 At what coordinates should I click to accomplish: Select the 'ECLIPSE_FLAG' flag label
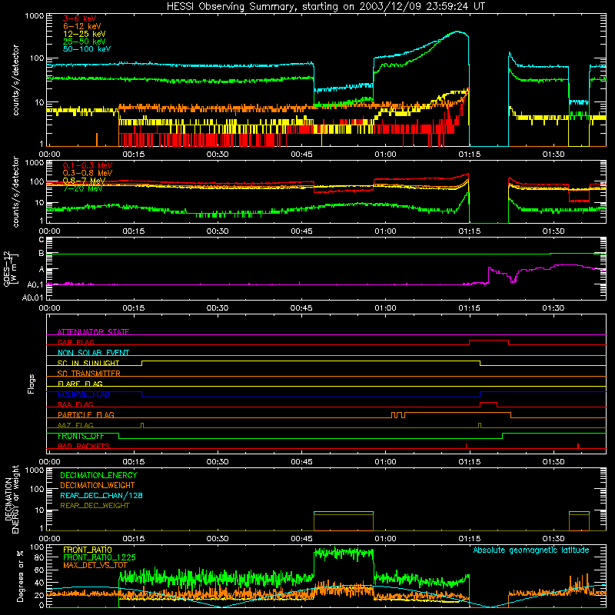84,394
